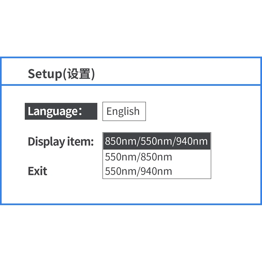262x262 pixels.
Task: Exit the Setup menu
Action: [x=37, y=171]
